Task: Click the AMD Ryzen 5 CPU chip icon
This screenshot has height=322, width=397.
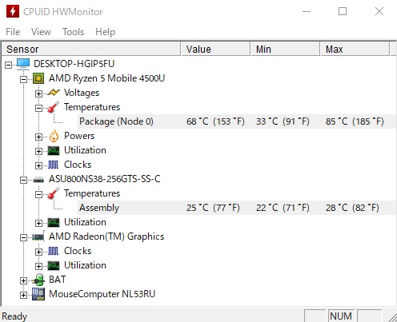Action: [x=38, y=78]
